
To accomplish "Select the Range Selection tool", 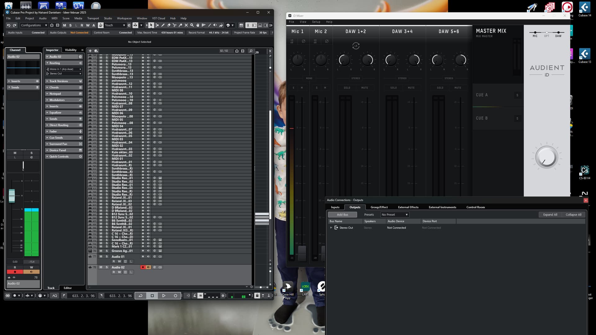I will 157,25.
